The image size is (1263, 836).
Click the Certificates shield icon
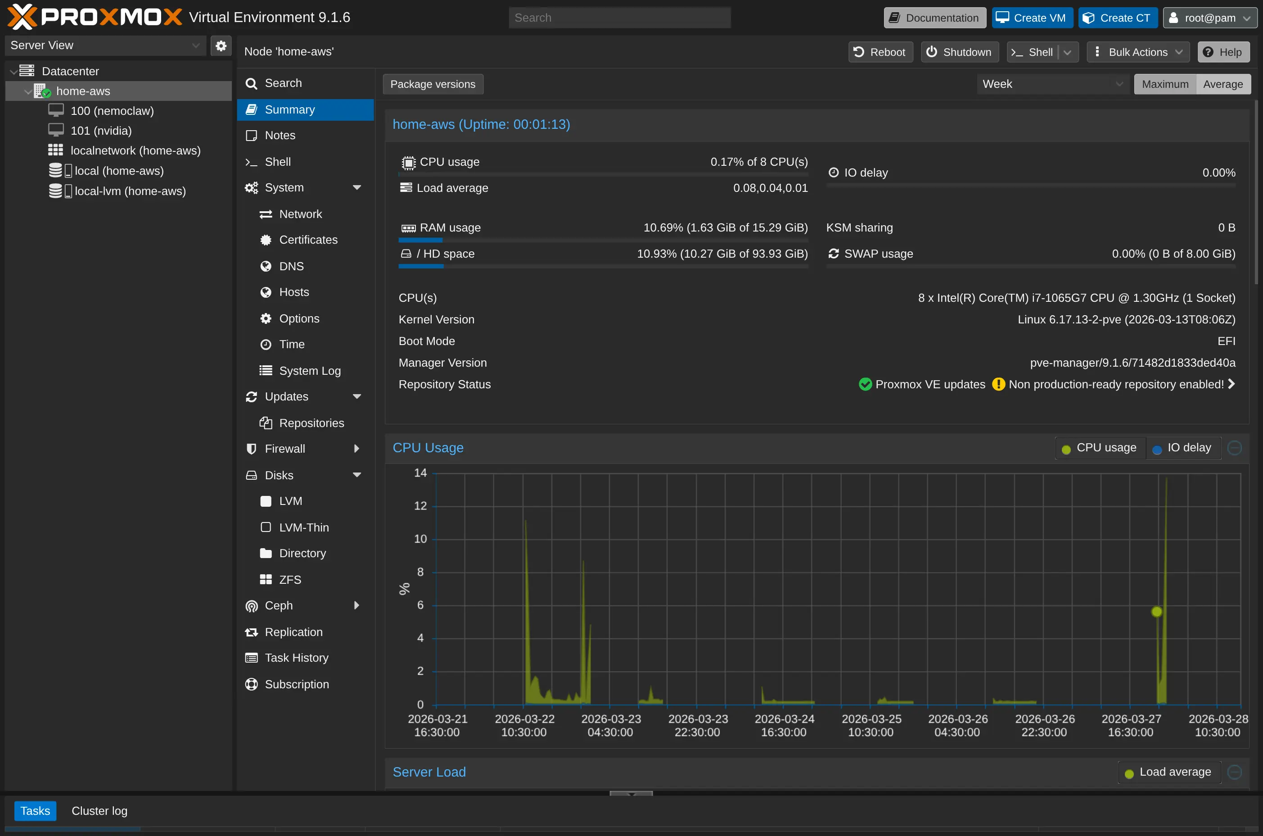point(266,239)
